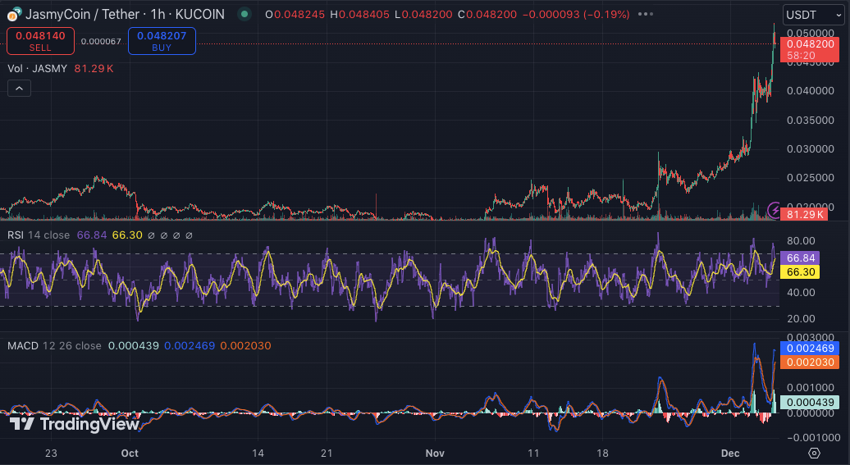Click teal histogram axis label 0.000439
This screenshot has height=465, width=850.
pyautogui.click(x=810, y=402)
